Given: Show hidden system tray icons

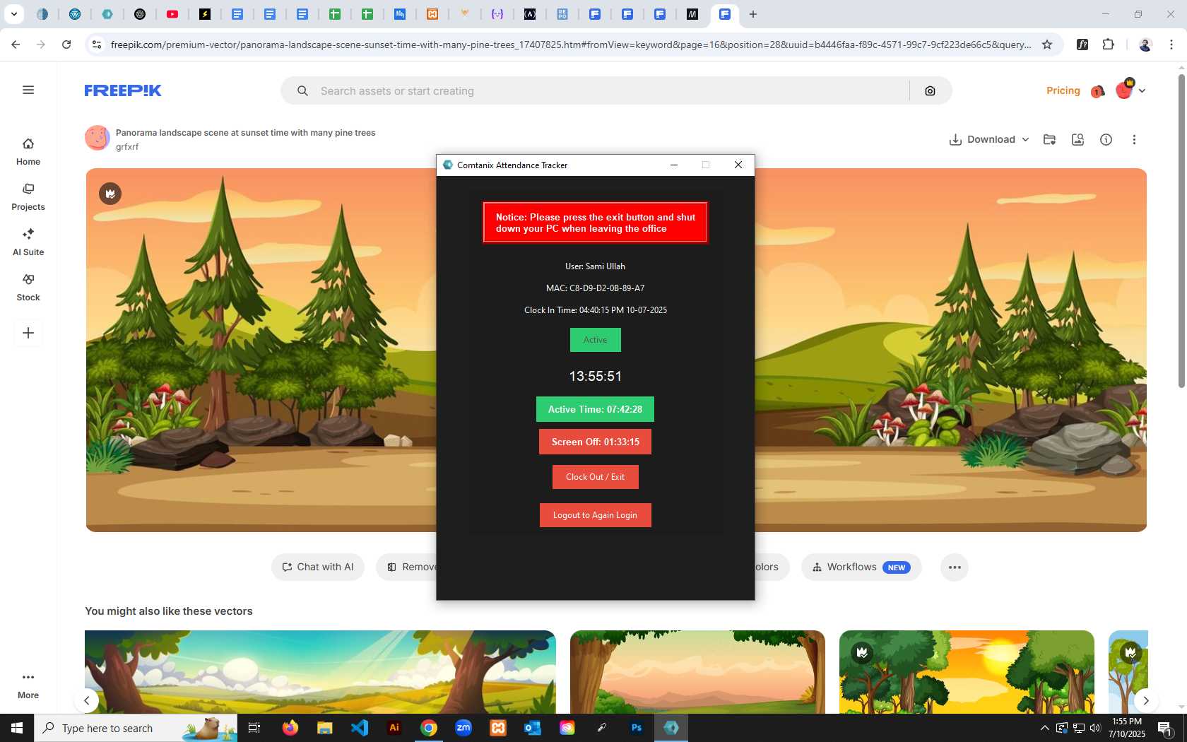Looking at the screenshot, I should tap(1044, 728).
